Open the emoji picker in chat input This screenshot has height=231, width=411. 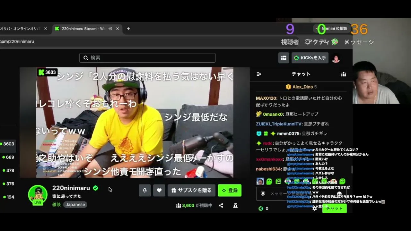339,194
